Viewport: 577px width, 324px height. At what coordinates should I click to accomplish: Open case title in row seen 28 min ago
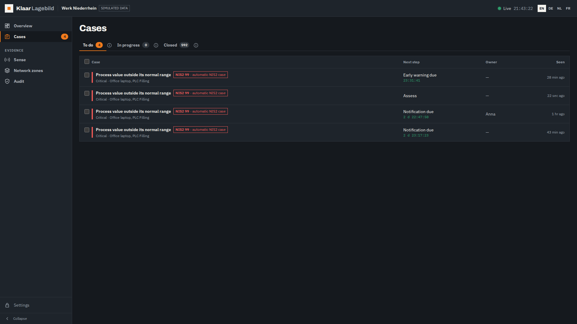tap(133, 75)
